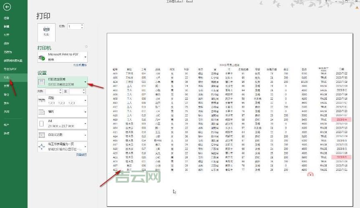Viewport: 360px width, 208px height.
Task: Click the collation 调整 pages icon
Action: (x=42, y=100)
